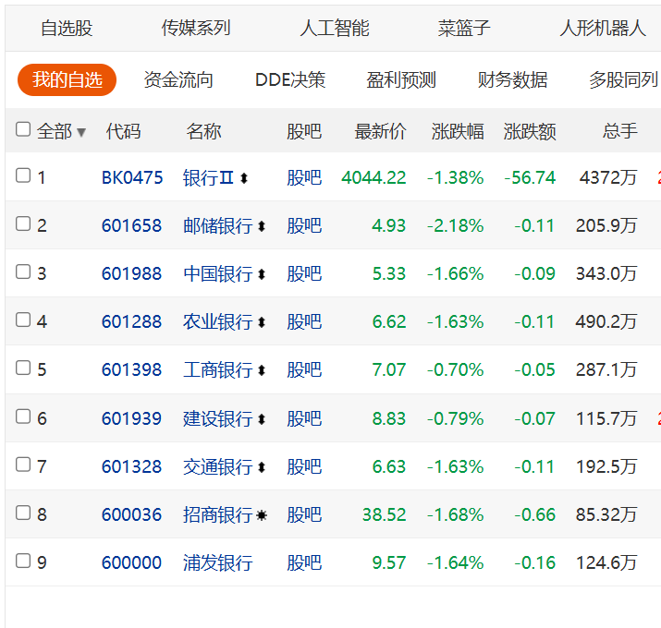Open 股吧 link for 工商银行 row
Viewport: 661px width, 628px height.
click(304, 369)
